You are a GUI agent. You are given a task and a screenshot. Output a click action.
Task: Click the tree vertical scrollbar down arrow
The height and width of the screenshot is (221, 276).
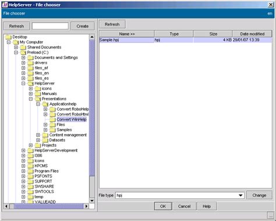[92, 201]
